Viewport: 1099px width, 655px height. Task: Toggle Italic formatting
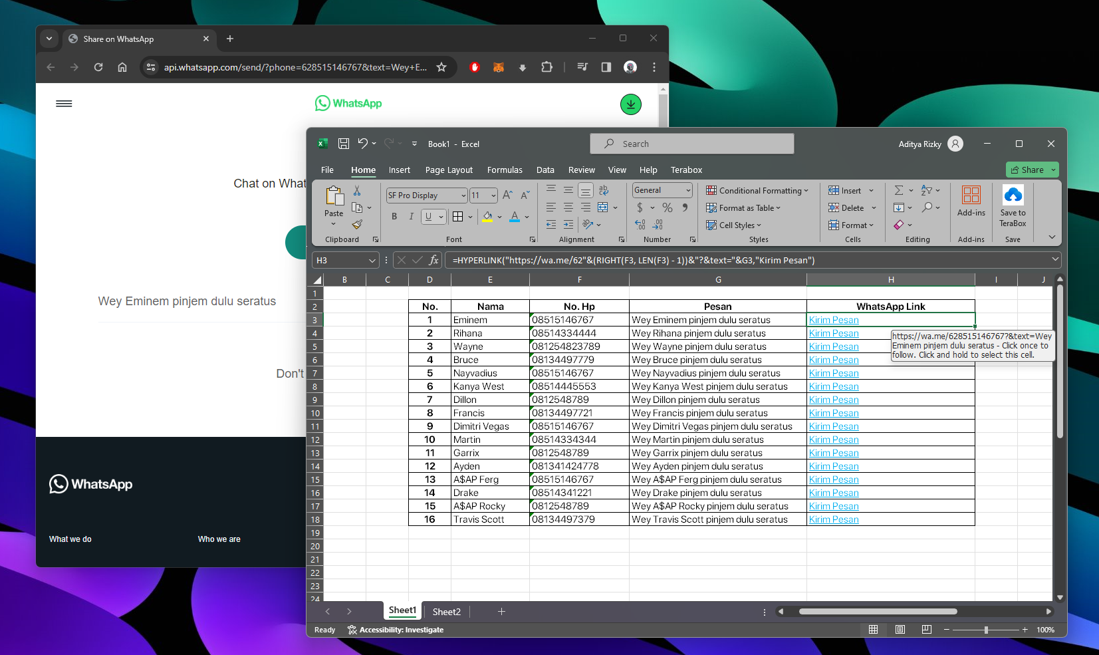tap(412, 217)
